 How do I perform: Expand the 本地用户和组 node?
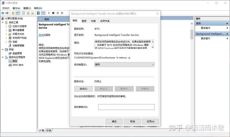(6, 38)
